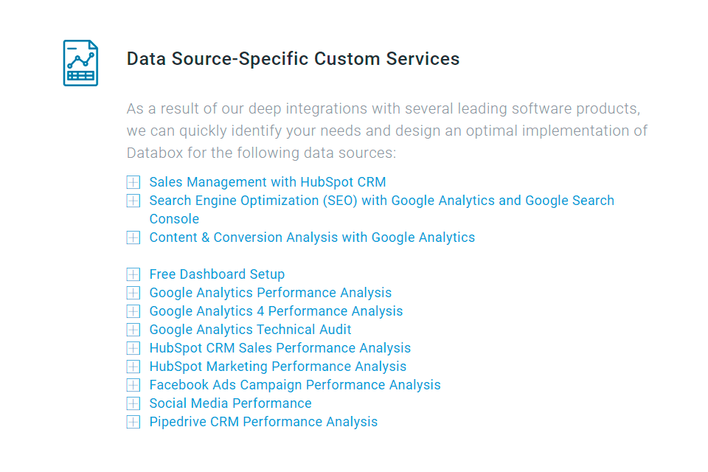Image resolution: width=708 pixels, height=472 pixels.
Task: Click plus icon next to Facebook Ads Campaign
Action: click(x=133, y=385)
